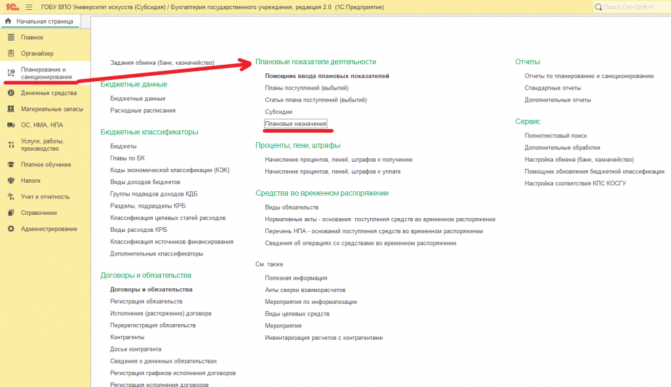Open Начисление процентов, пеней, штрафов к уплате

point(333,172)
